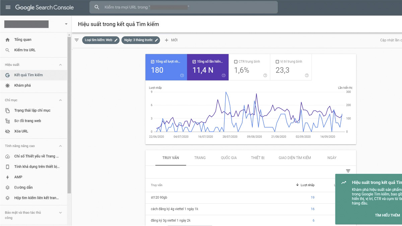402x226 pixels.
Task: Click the Xóa URL crossed-eye icon
Action: (8, 131)
